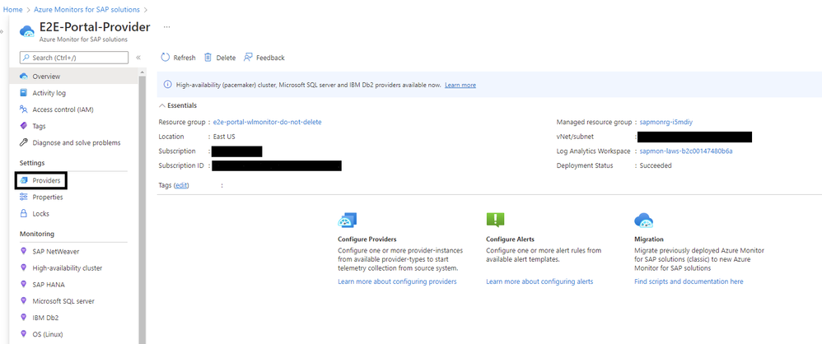Open e2e-portal-wlmonitor-do-not-delete resource group link
The width and height of the screenshot is (822, 344).
point(268,122)
